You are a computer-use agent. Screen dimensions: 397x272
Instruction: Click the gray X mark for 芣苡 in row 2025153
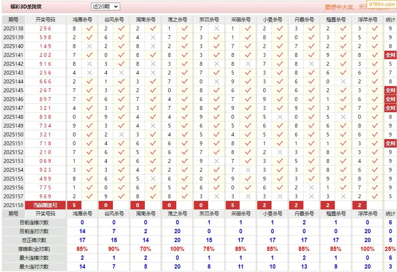coord(217,161)
